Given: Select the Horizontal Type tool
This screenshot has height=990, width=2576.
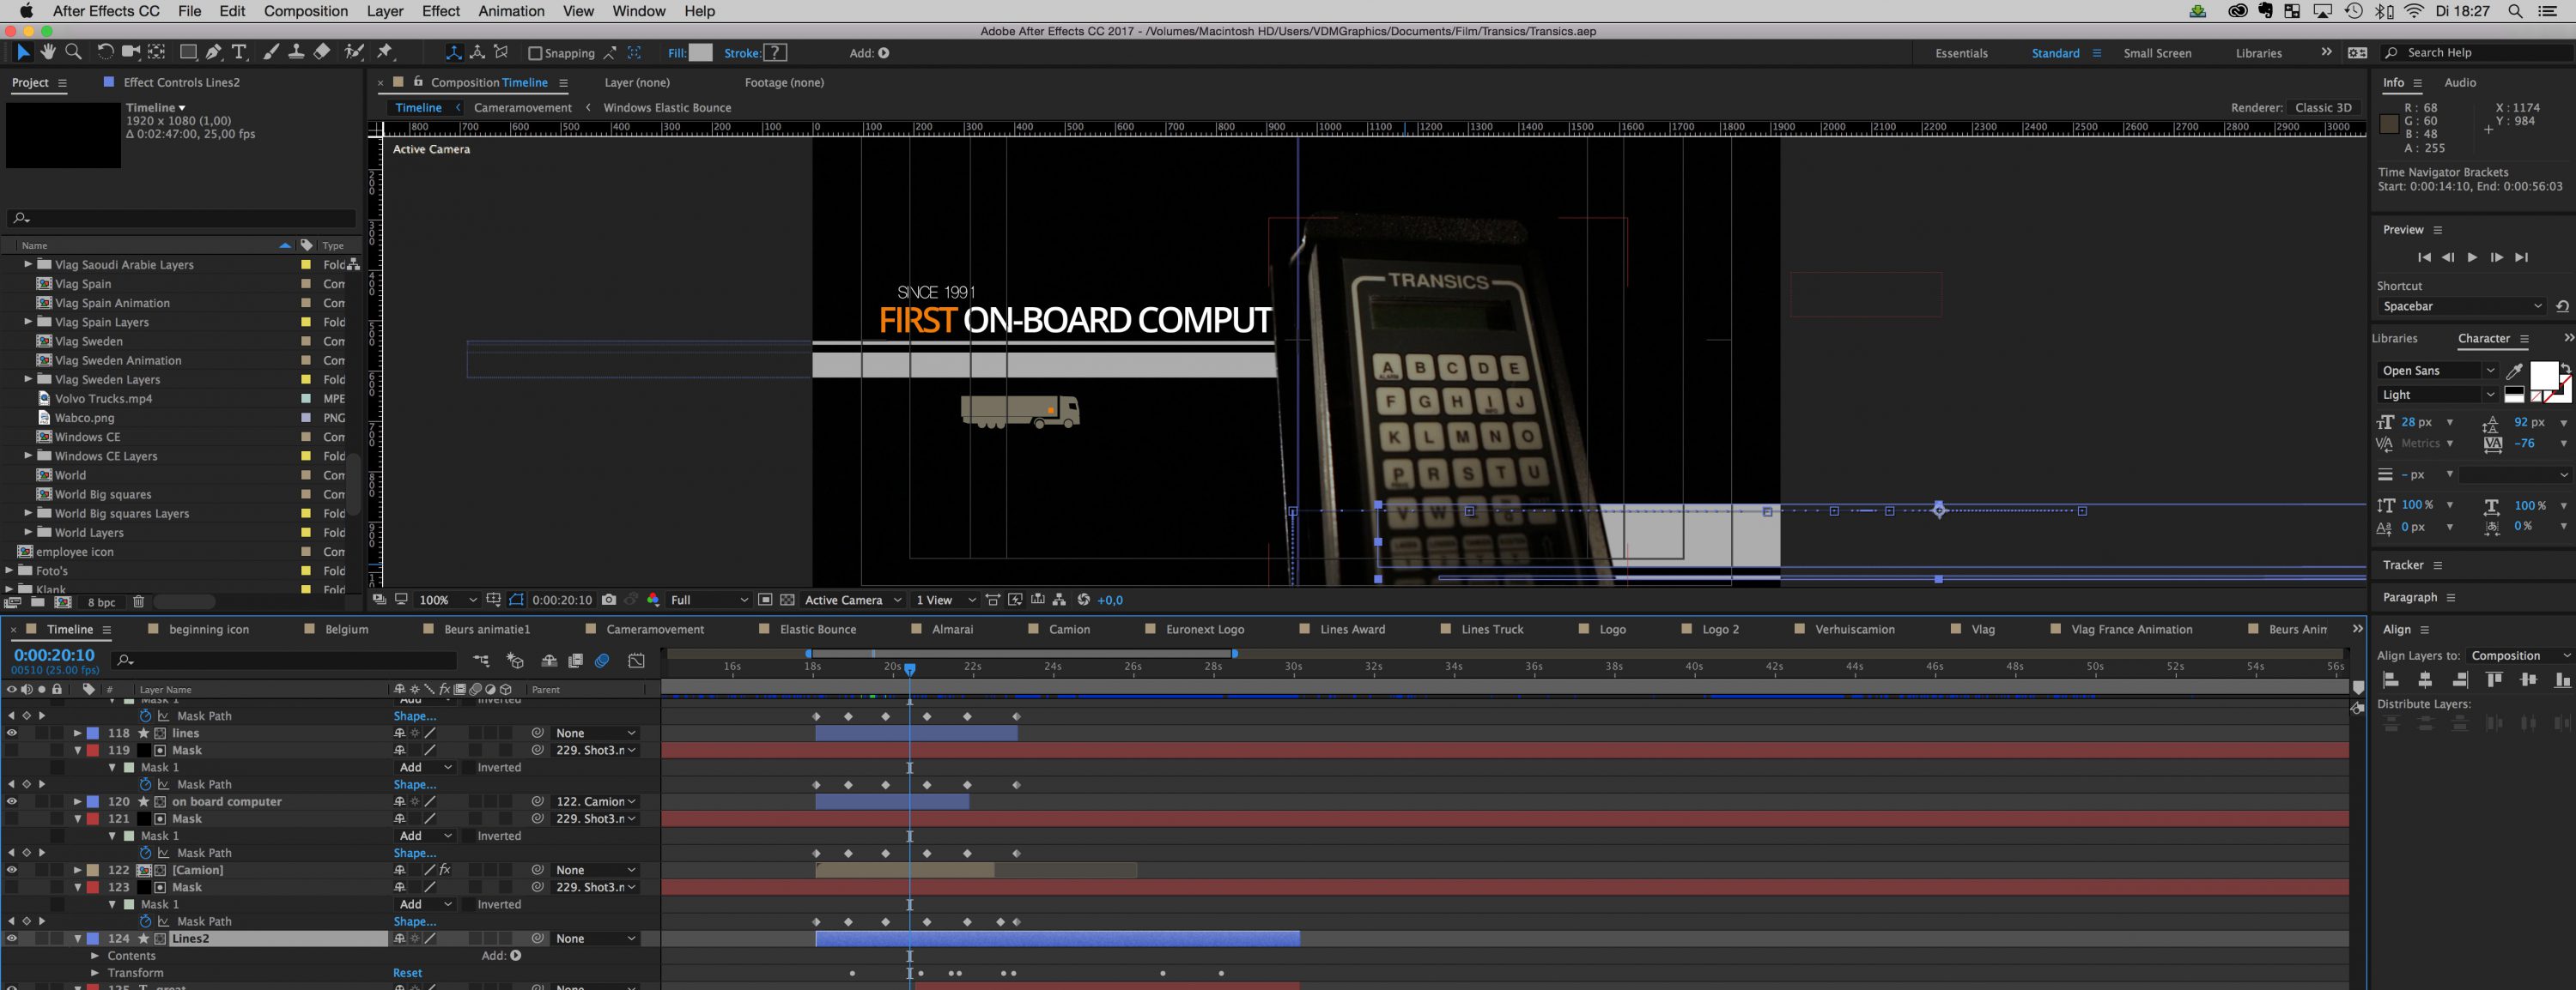Looking at the screenshot, I should [239, 52].
